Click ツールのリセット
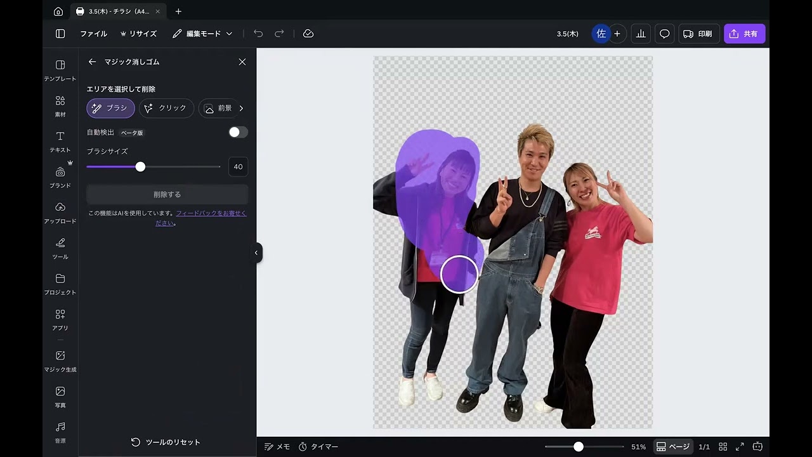The height and width of the screenshot is (457, 812). click(x=166, y=442)
